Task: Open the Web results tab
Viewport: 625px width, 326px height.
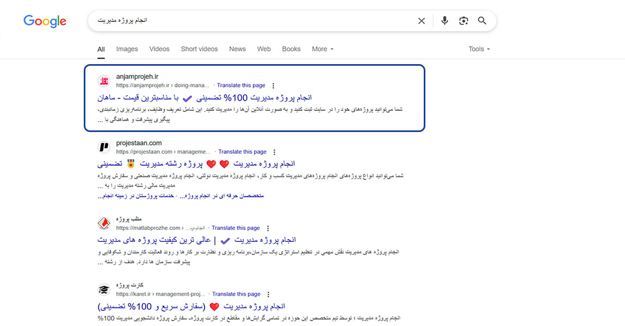Action: pyautogui.click(x=263, y=49)
